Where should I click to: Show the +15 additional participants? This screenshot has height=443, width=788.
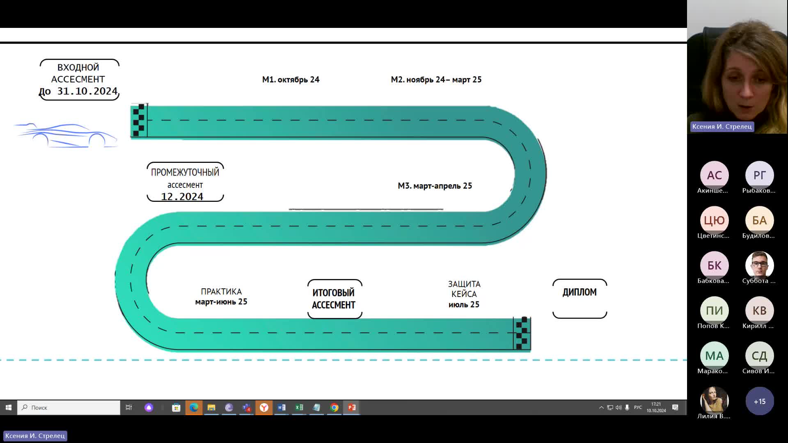point(759,401)
